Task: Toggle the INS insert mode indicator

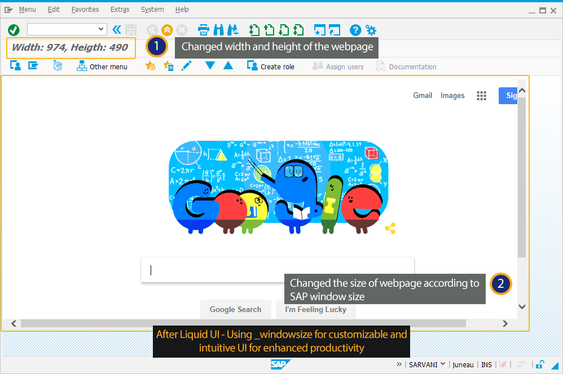Action: point(486,364)
